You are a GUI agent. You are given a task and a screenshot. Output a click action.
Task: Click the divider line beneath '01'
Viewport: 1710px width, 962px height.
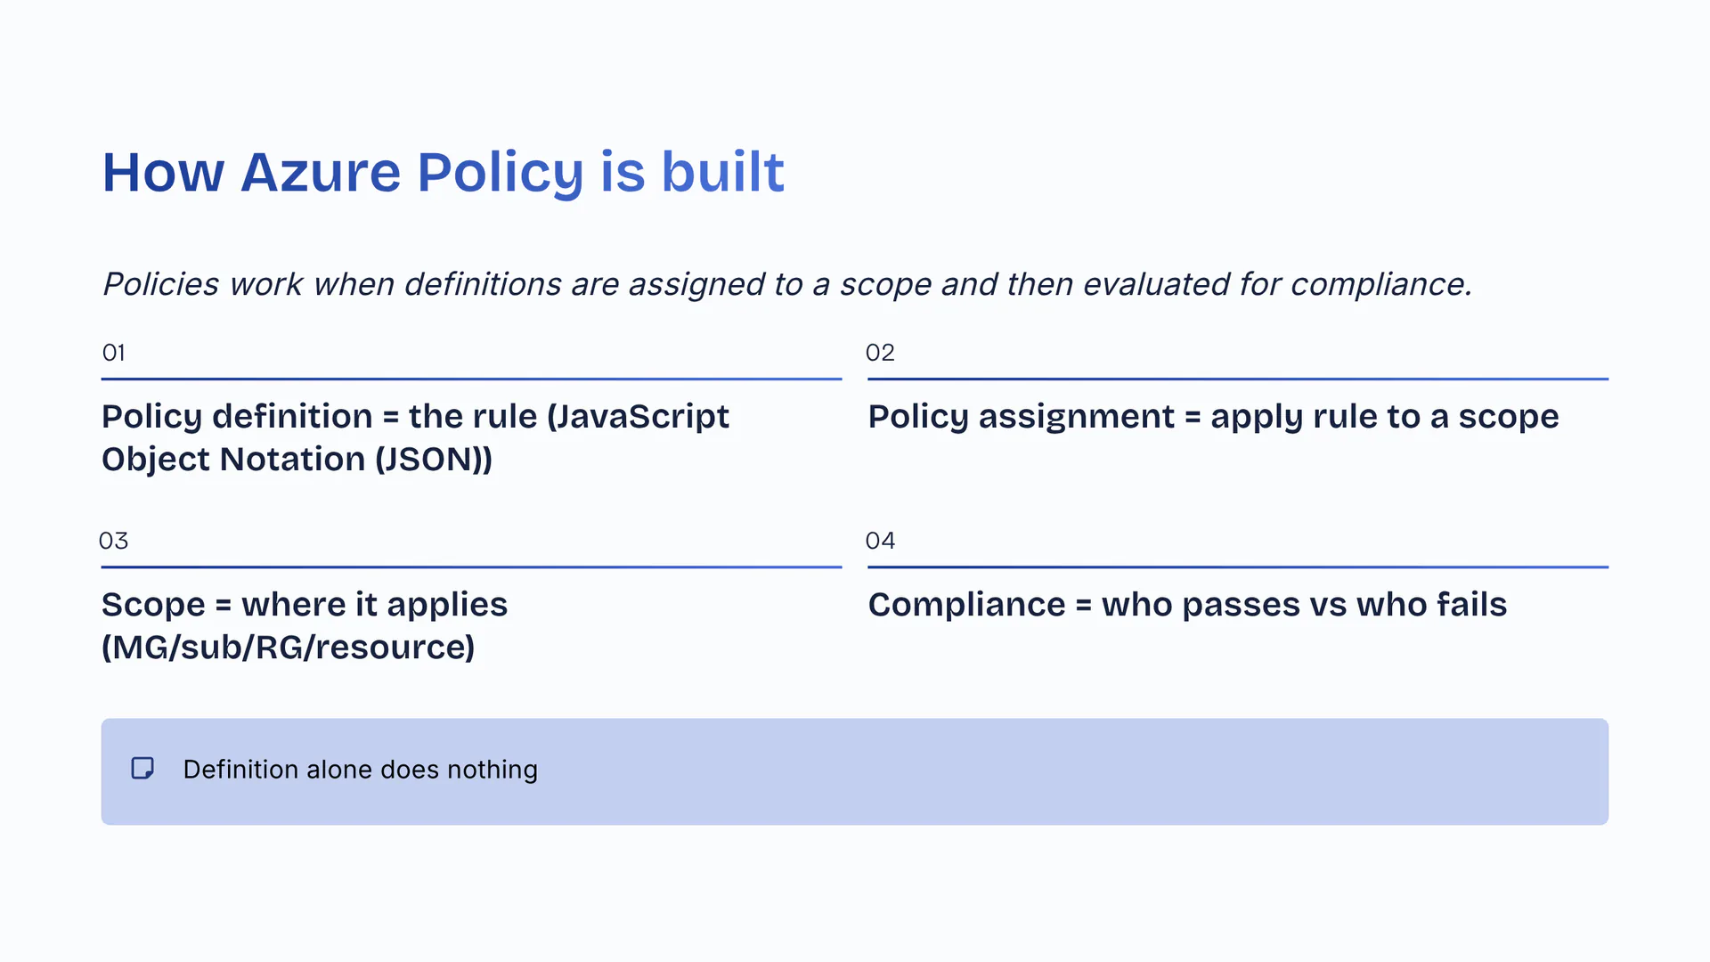(x=471, y=379)
